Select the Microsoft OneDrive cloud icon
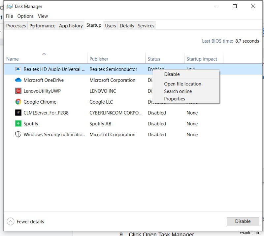Image resolution: width=264 pixels, height=236 pixels. [18, 80]
